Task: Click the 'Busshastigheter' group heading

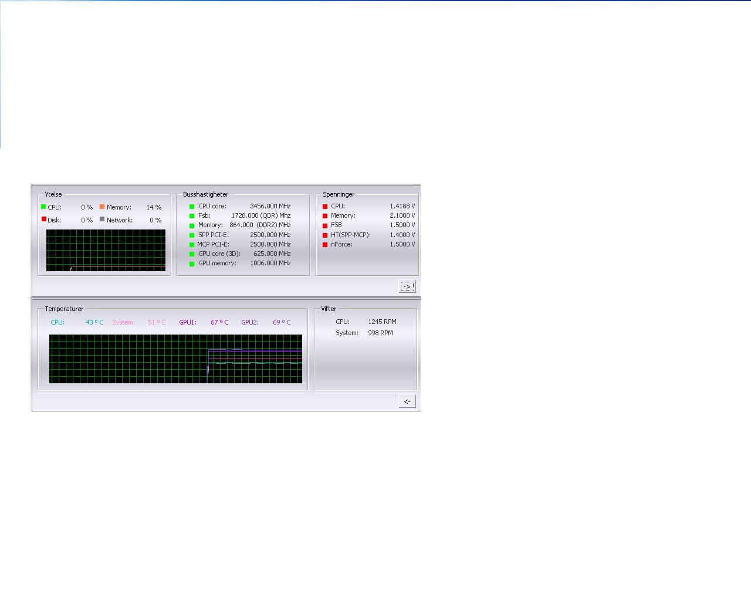Action: 205,194
